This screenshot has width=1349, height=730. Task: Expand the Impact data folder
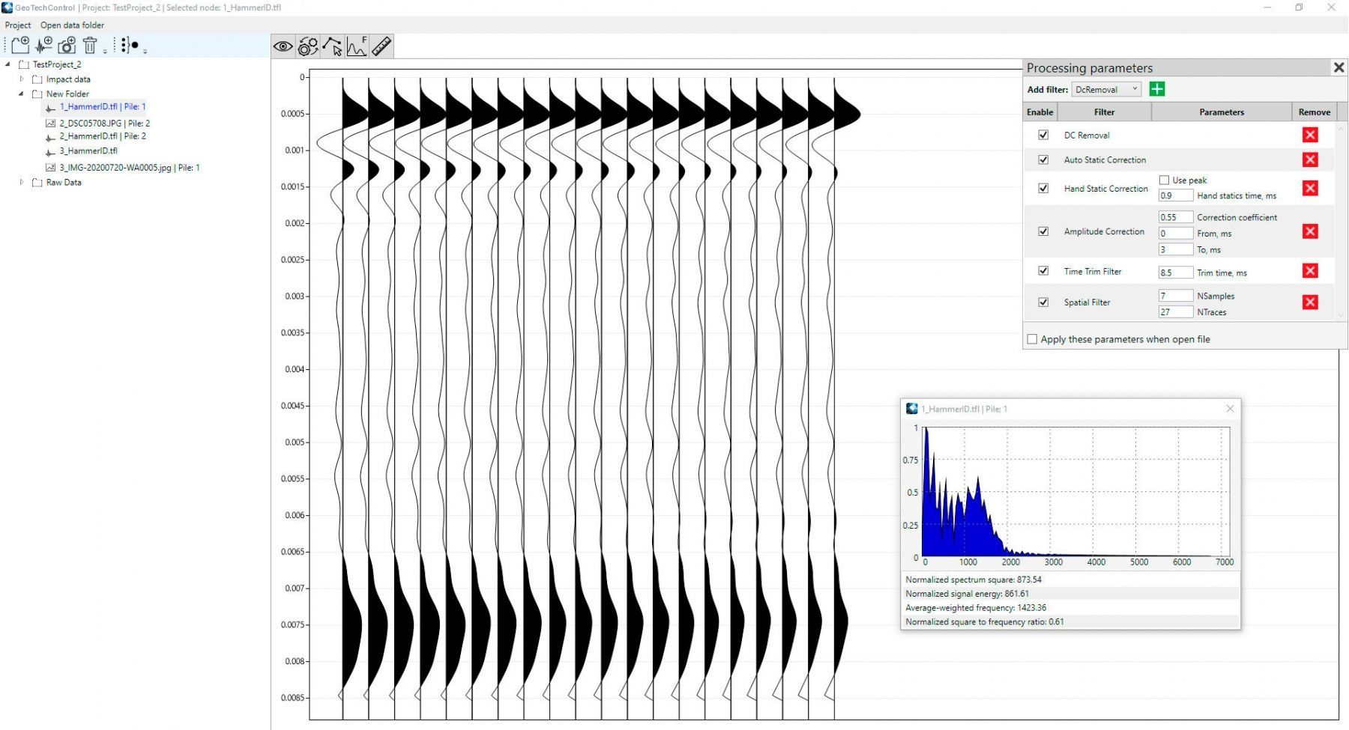tap(22, 79)
